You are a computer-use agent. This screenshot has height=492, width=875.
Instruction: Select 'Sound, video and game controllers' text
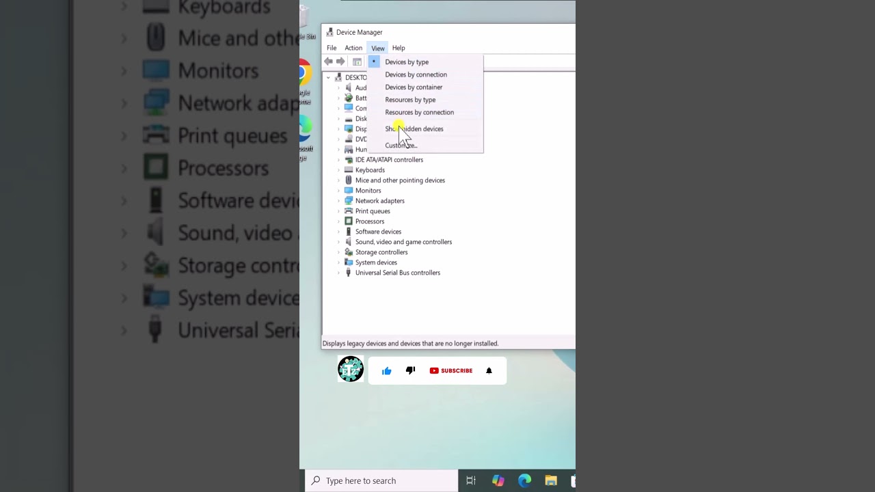(403, 242)
